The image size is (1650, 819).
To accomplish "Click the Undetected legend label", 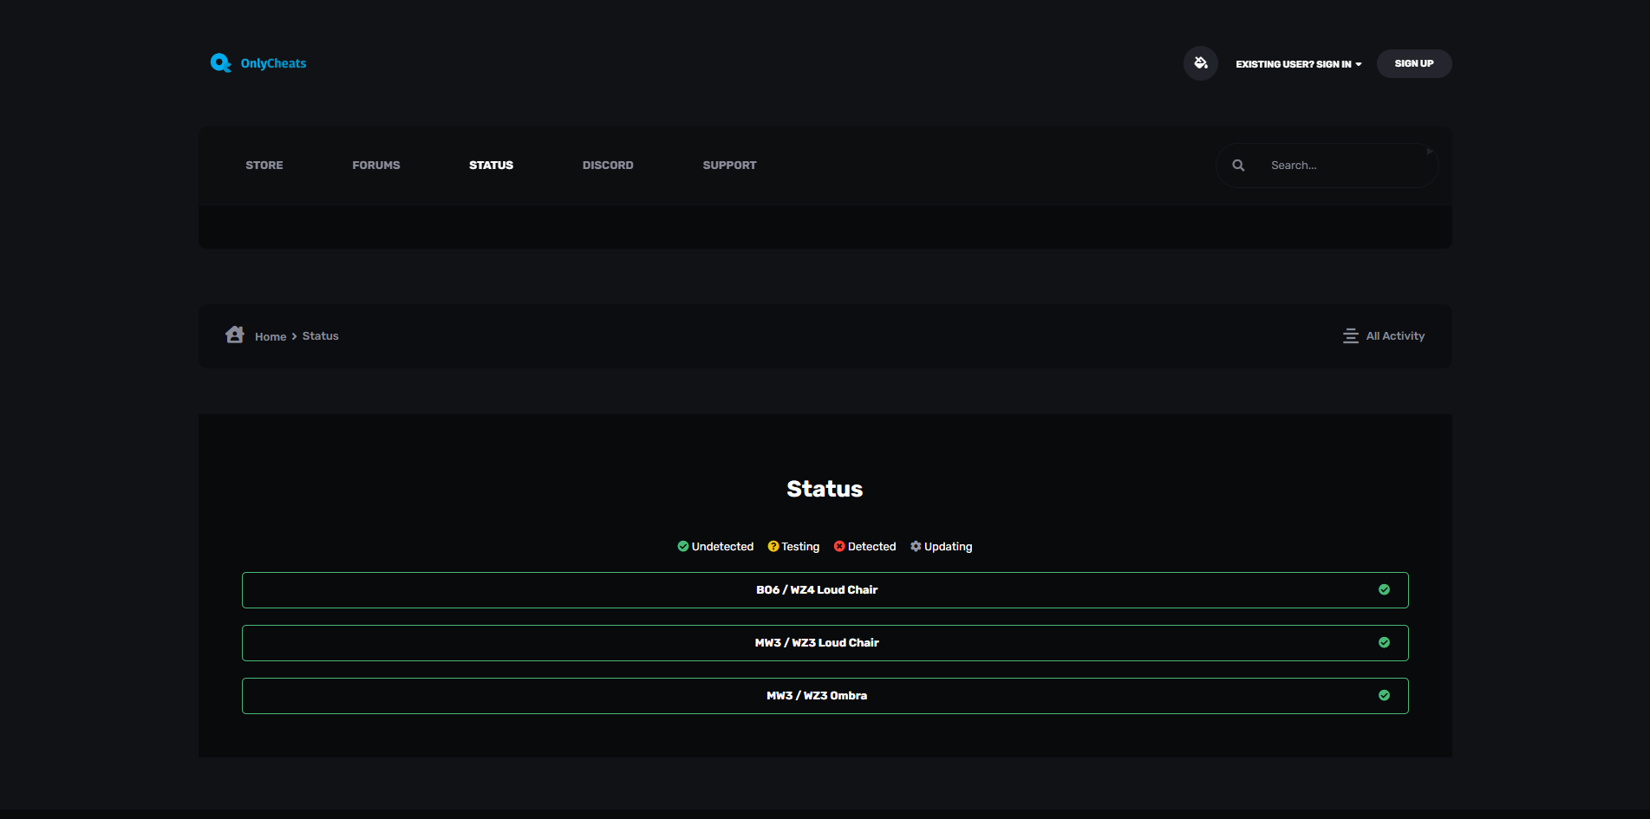I will [x=722, y=547].
